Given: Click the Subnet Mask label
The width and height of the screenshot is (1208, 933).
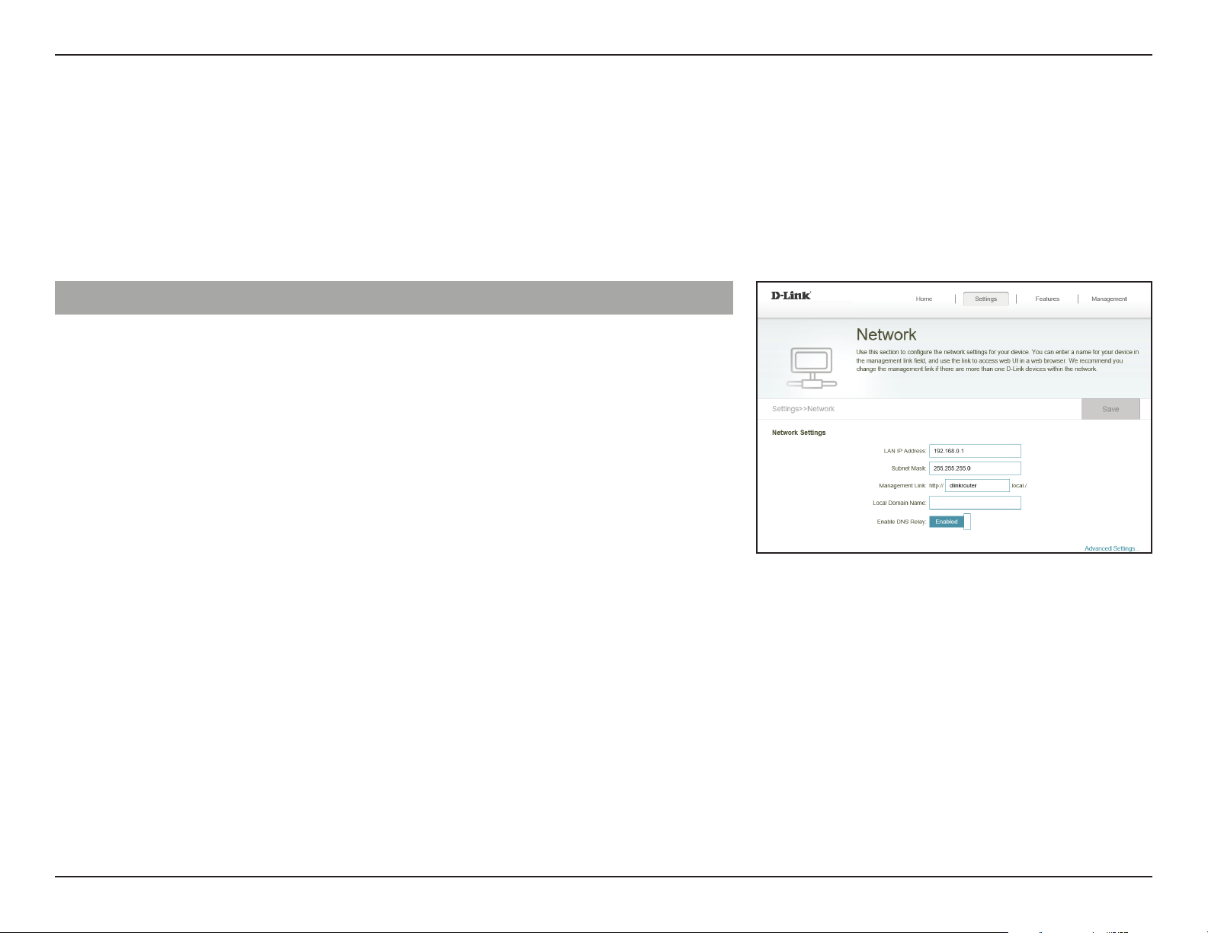Looking at the screenshot, I should (x=908, y=468).
